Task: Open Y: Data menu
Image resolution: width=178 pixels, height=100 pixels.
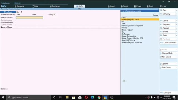Action: pyautogui.click(x=35, y=6)
